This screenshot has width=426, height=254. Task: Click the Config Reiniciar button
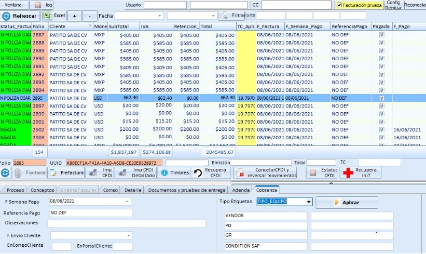(393, 5)
